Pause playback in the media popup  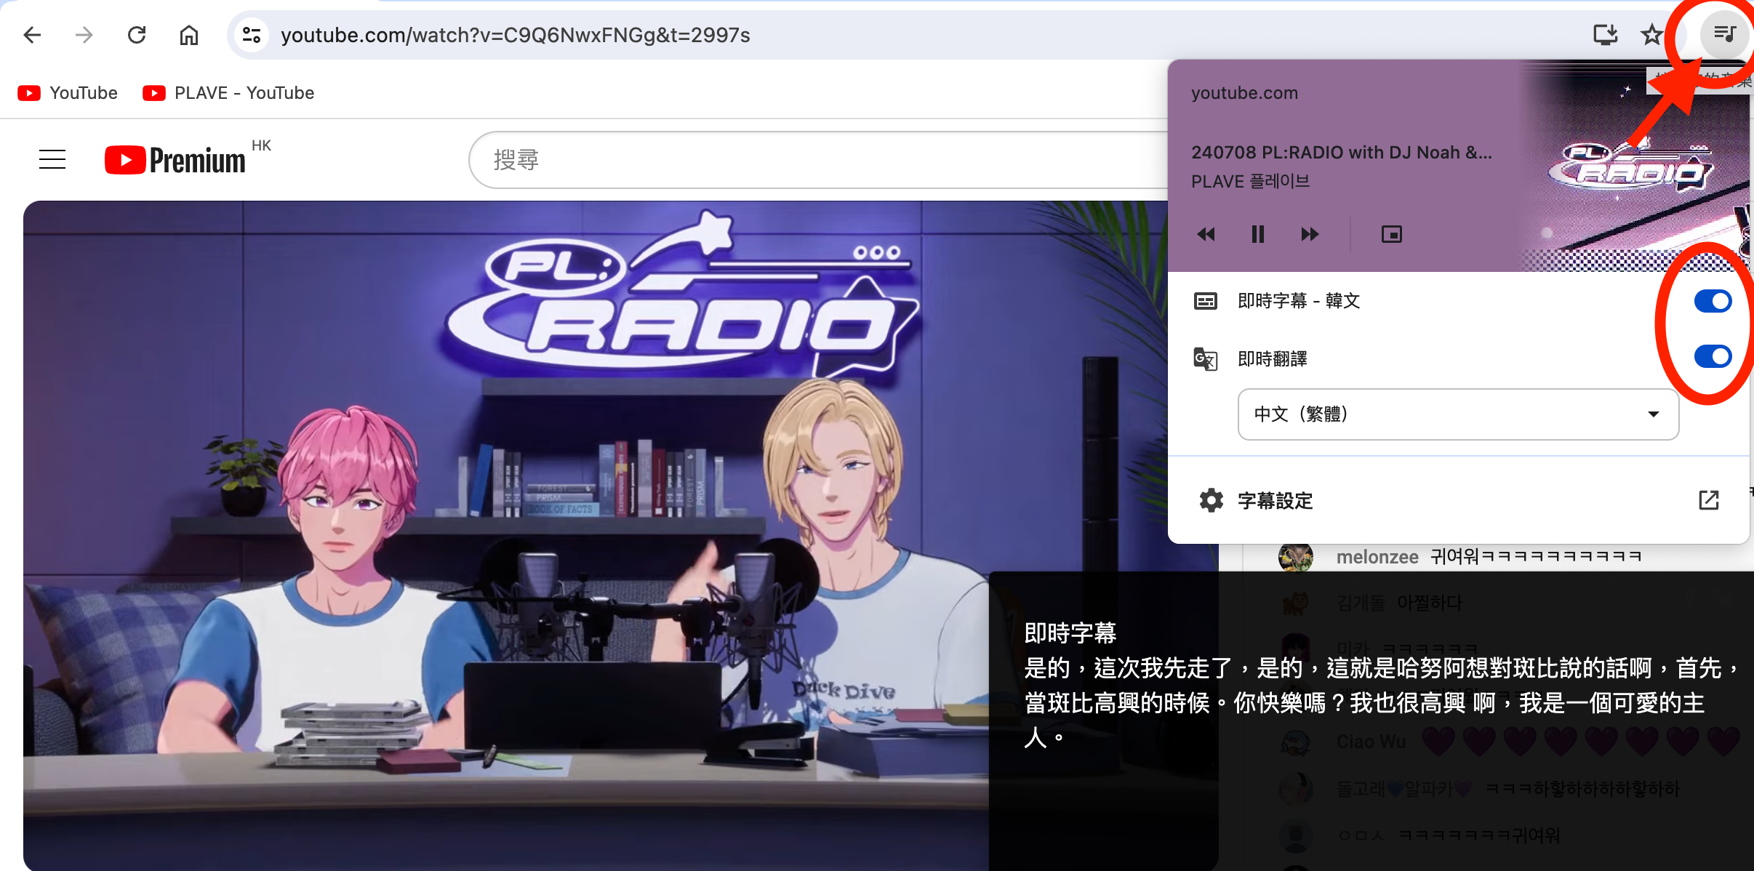pyautogui.click(x=1258, y=234)
